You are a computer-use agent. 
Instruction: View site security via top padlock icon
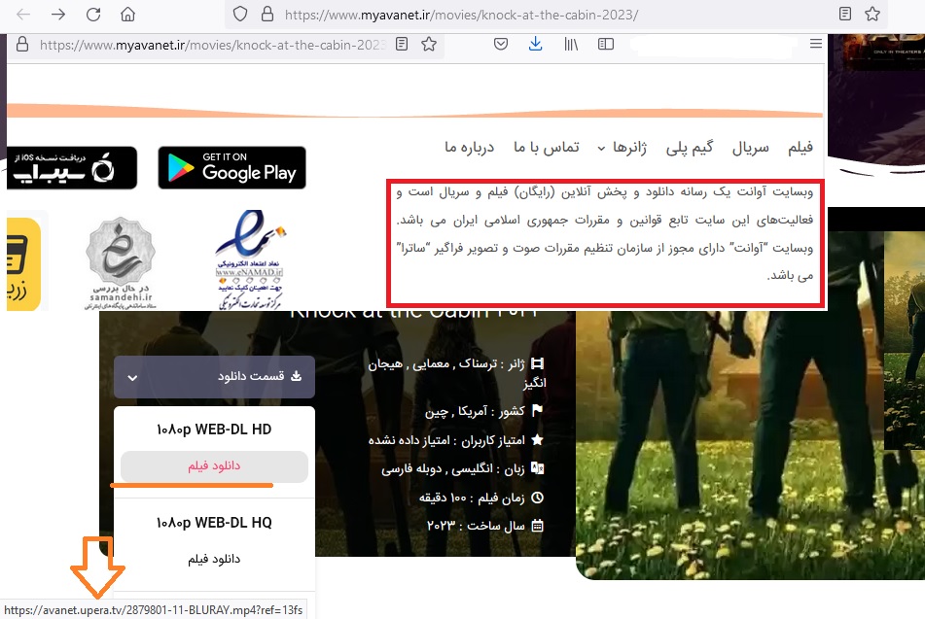(x=267, y=15)
